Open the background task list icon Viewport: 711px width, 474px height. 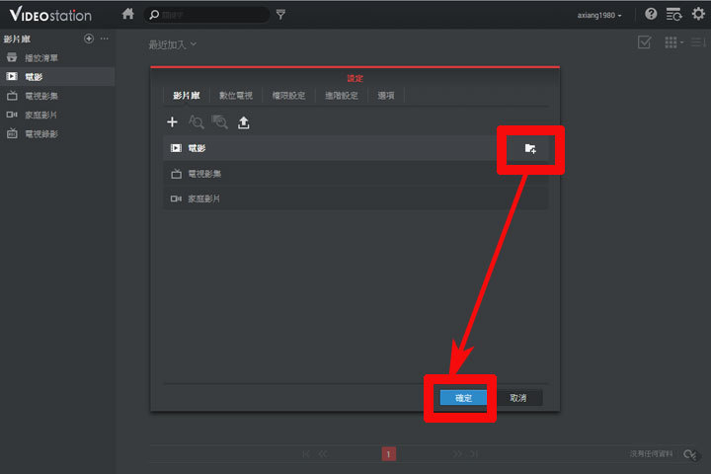(x=673, y=15)
